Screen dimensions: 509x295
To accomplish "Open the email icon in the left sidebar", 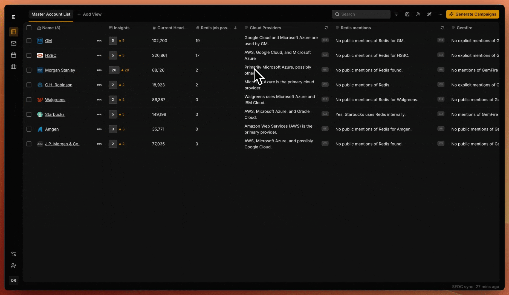I will pos(13,43).
